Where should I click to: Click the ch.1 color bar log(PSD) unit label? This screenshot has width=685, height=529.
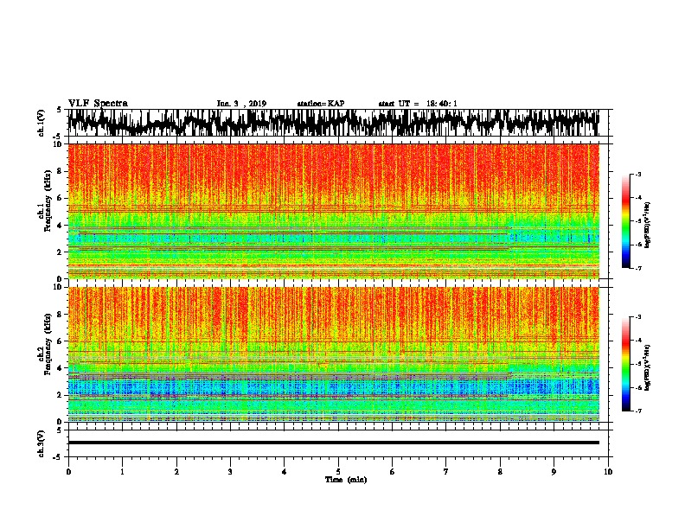click(648, 225)
